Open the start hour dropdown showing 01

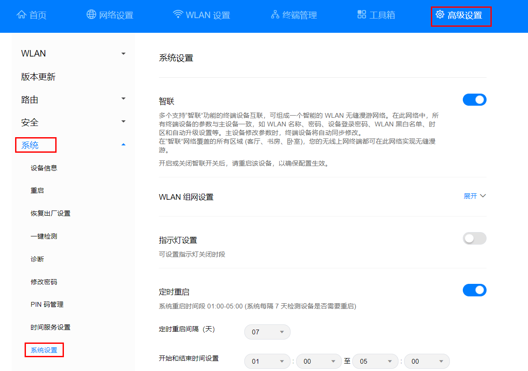(267, 362)
